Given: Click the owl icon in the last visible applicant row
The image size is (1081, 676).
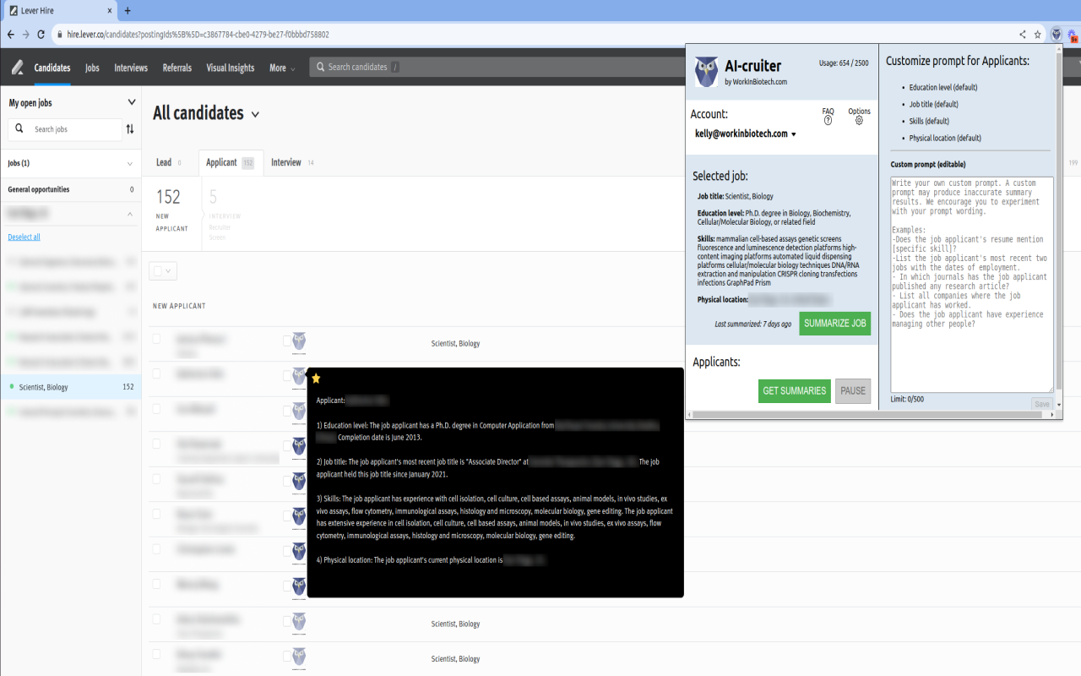Looking at the screenshot, I should click(298, 657).
